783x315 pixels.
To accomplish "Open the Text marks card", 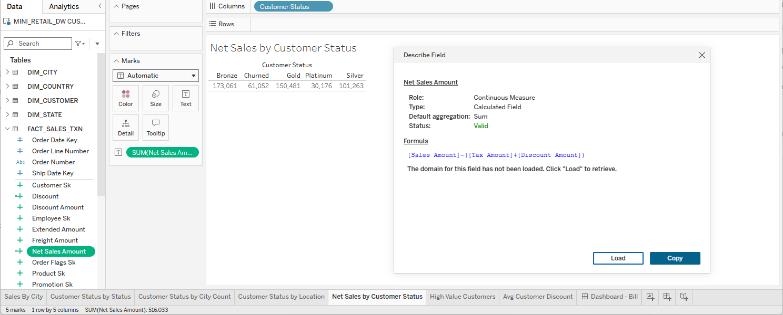I will pos(186,98).
